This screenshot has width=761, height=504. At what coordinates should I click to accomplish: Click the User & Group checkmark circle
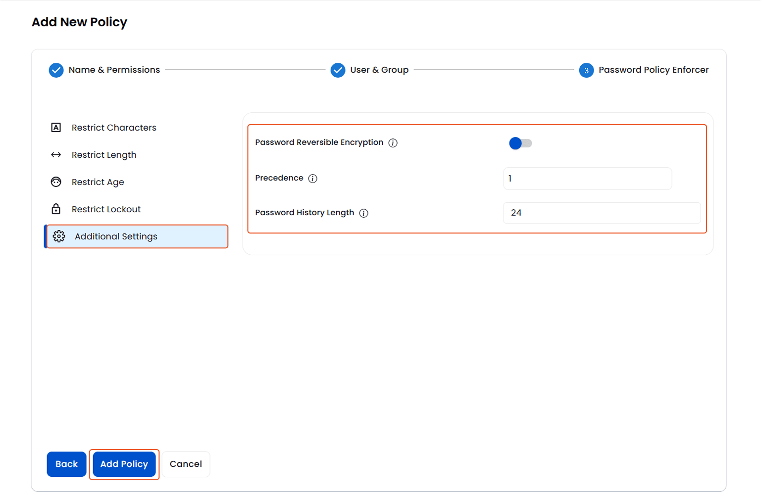[x=338, y=70]
